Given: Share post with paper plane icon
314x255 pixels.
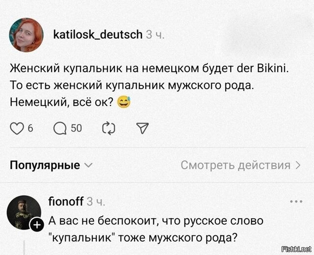Looking at the screenshot, I should point(141,128).
